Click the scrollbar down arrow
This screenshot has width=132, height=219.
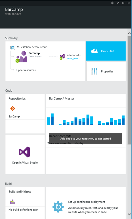point(129,214)
